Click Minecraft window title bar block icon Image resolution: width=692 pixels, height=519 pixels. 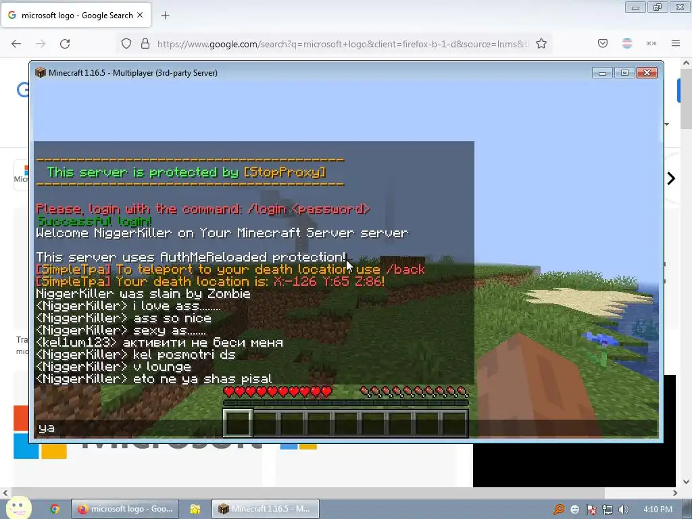(40, 72)
